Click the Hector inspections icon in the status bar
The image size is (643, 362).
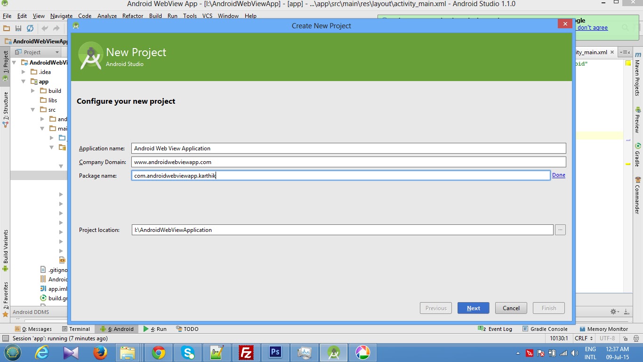636,339
